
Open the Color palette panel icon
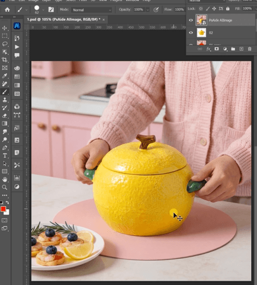point(17,68)
